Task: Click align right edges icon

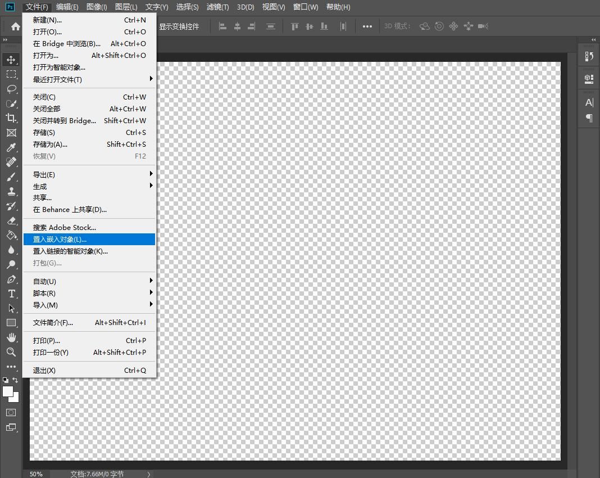Action: (x=251, y=26)
